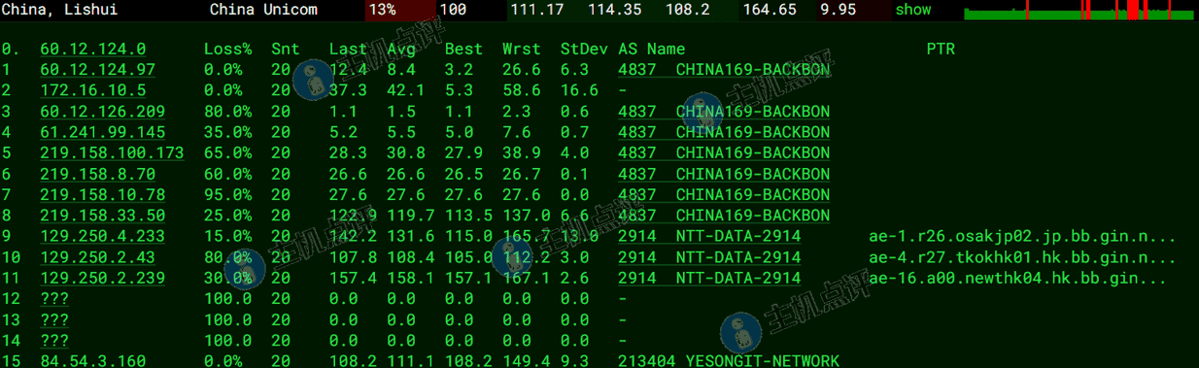Open NTT-DATA-2914 AS link in the 129.250.2.239 row

[709, 279]
